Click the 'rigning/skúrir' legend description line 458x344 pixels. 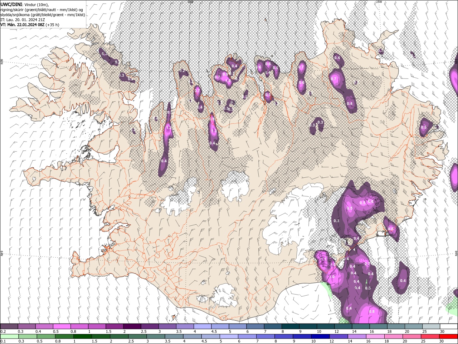(x=42, y=10)
